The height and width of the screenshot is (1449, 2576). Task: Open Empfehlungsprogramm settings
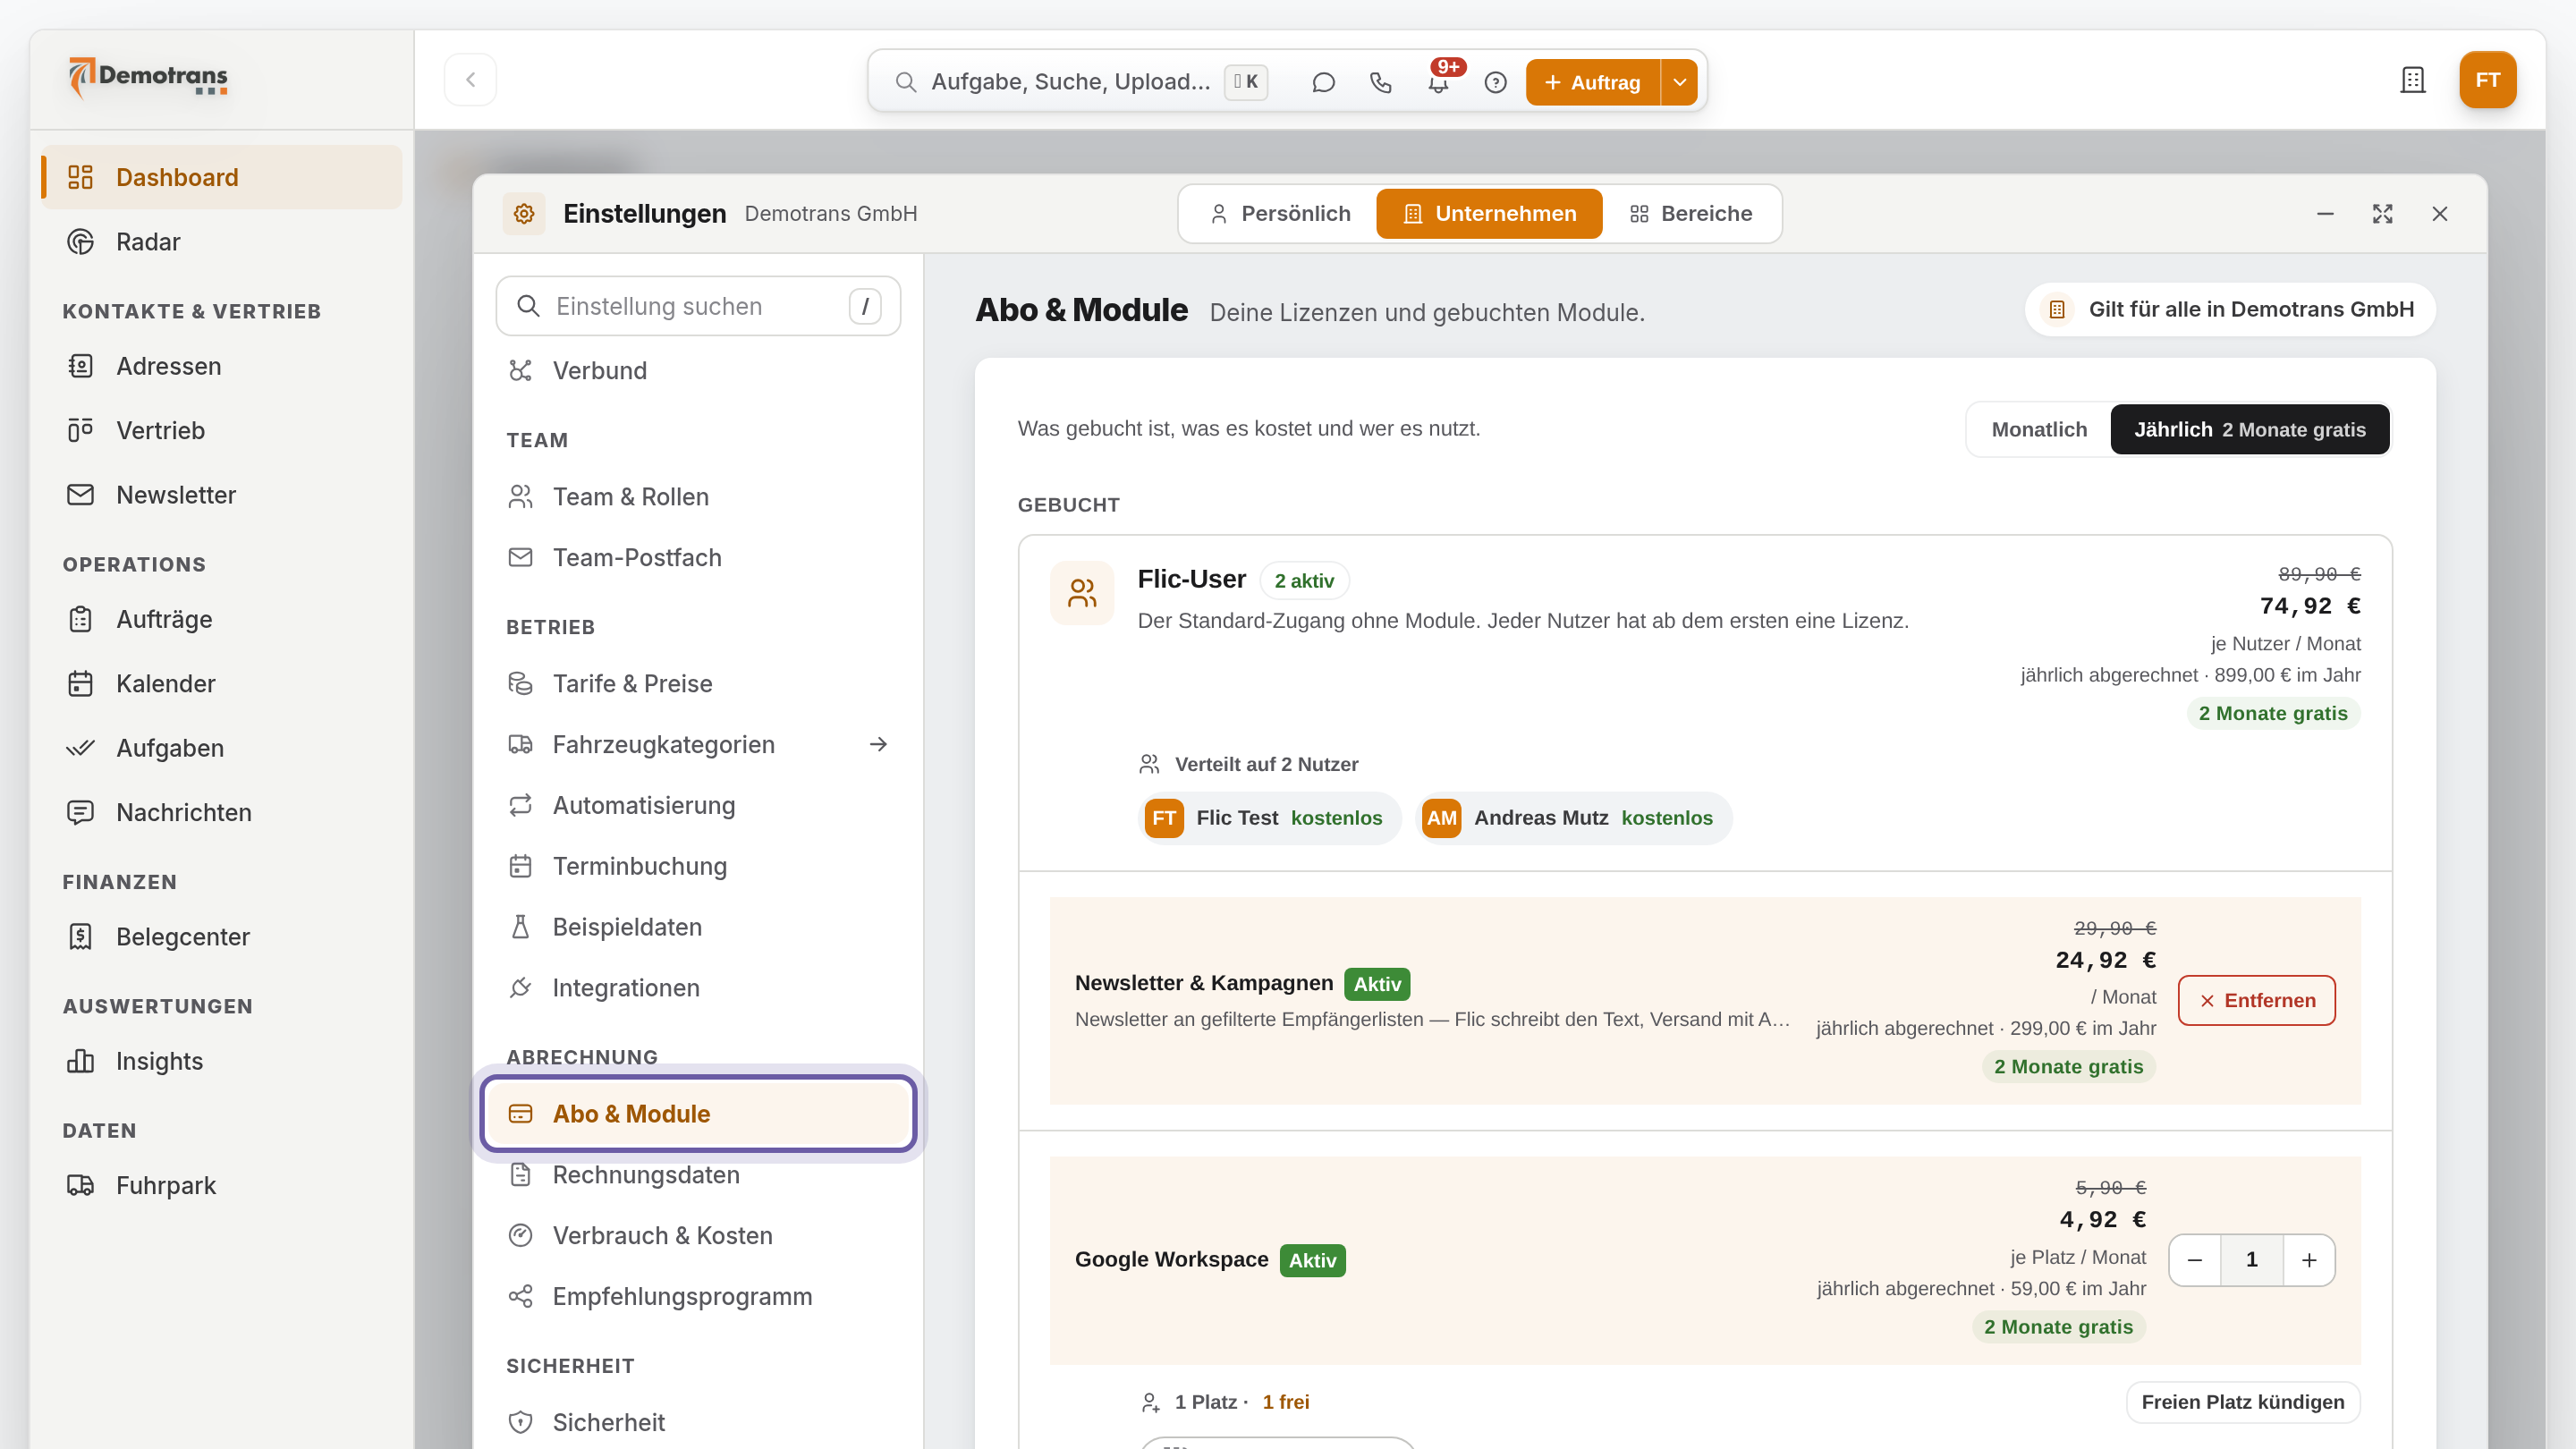698,1297
